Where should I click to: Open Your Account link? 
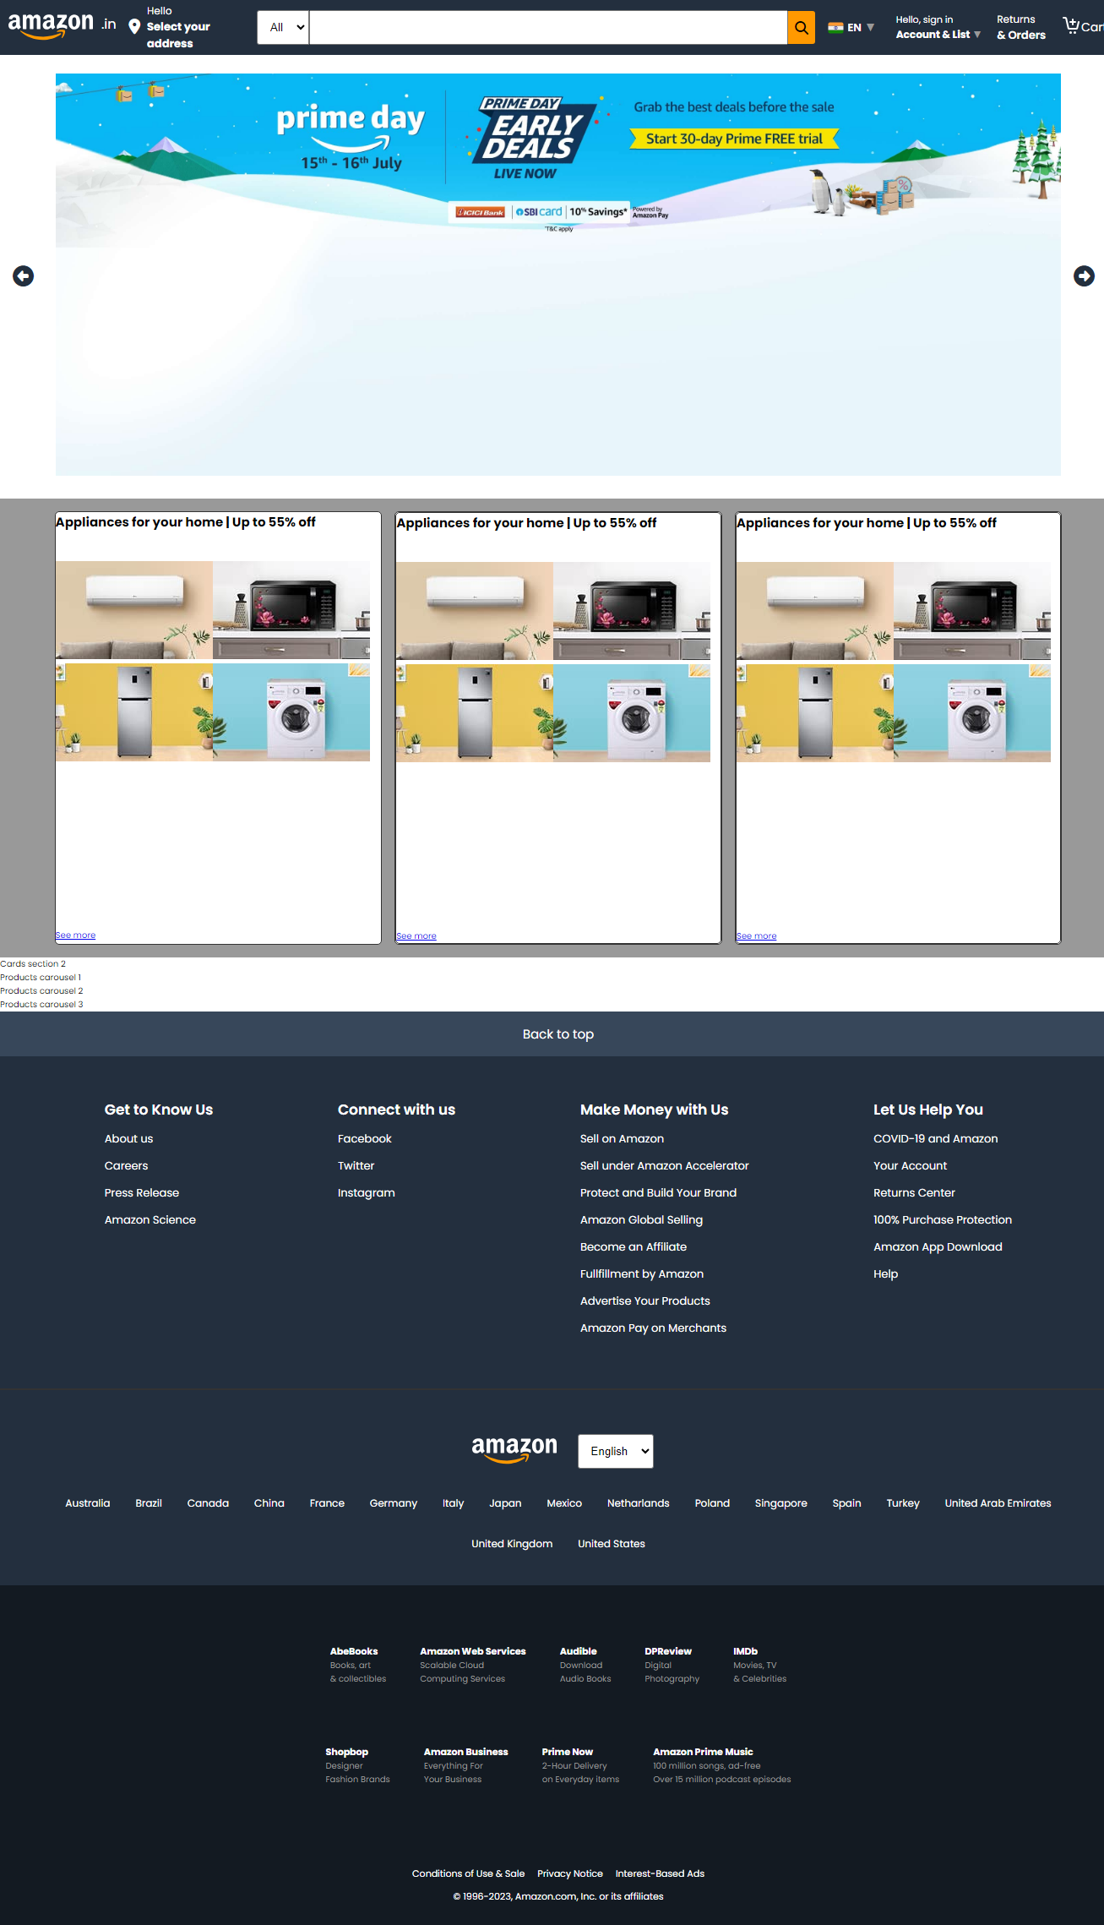click(911, 1166)
